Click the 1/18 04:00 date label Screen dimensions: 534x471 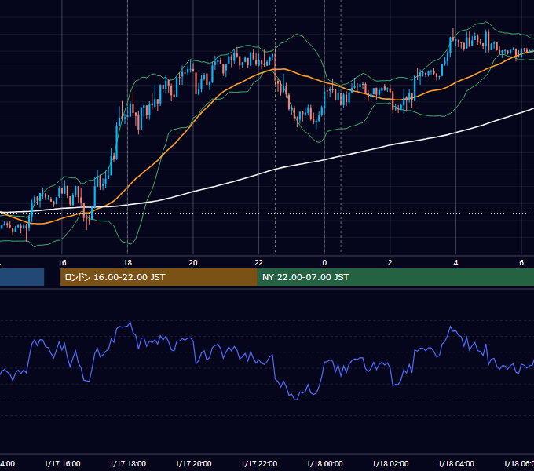[x=456, y=463]
